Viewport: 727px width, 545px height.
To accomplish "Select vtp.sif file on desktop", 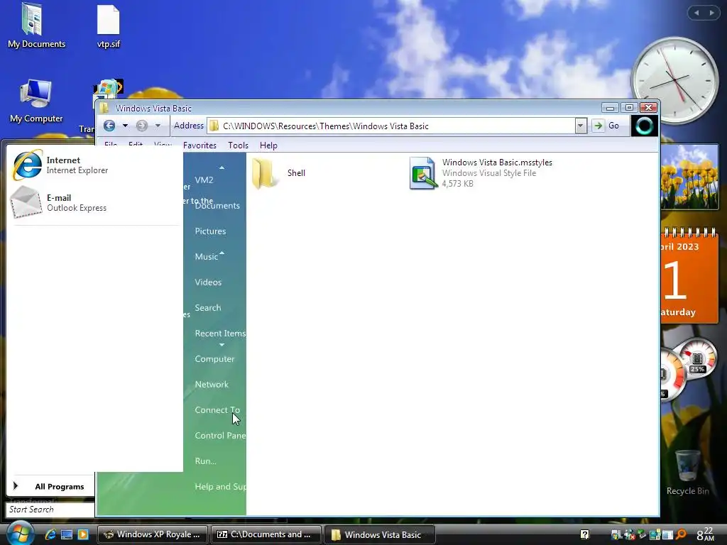I will point(109,26).
